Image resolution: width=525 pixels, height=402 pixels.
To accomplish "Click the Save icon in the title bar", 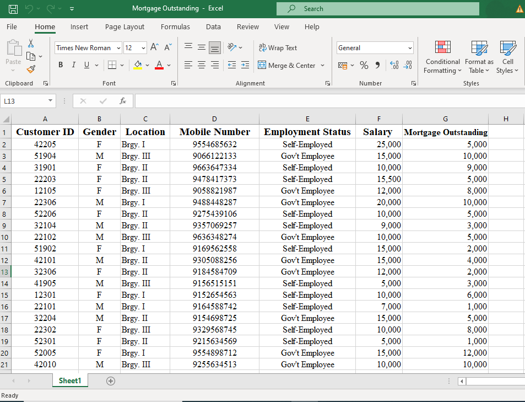I will [13, 9].
